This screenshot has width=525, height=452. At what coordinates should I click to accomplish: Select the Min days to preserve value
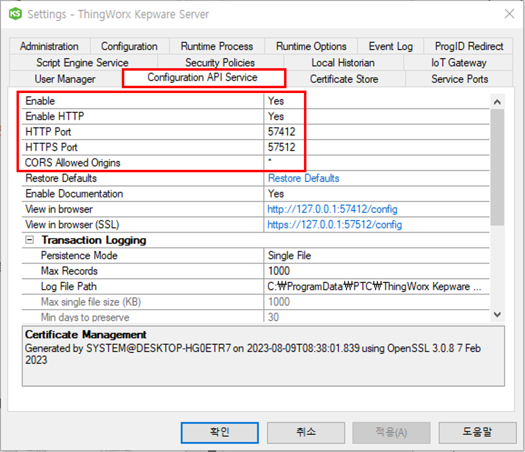[x=377, y=317]
